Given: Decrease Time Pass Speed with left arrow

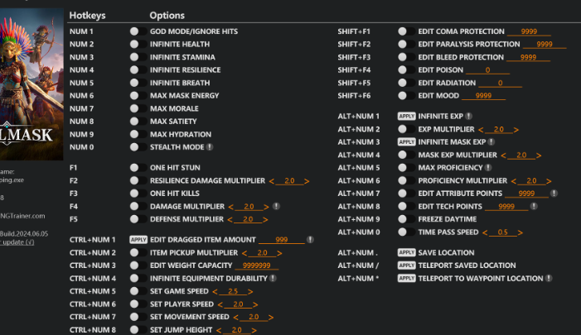Looking at the screenshot, I should [485, 232].
